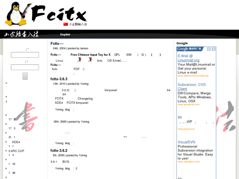Image resolution: width=239 pixels, height=179 pixels.
Task: Click 'Yuking blog' under the fcitx-3.6.2 post
Action: point(62,168)
